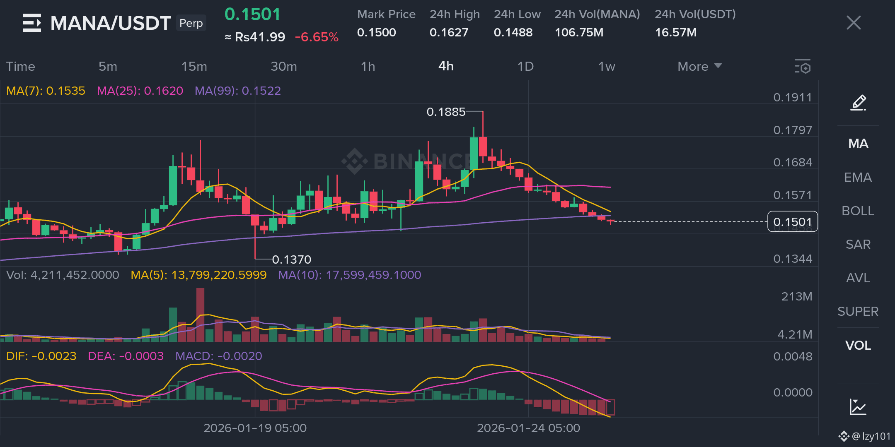Toggle the VOL indicator display
895x447 pixels.
coord(858,345)
